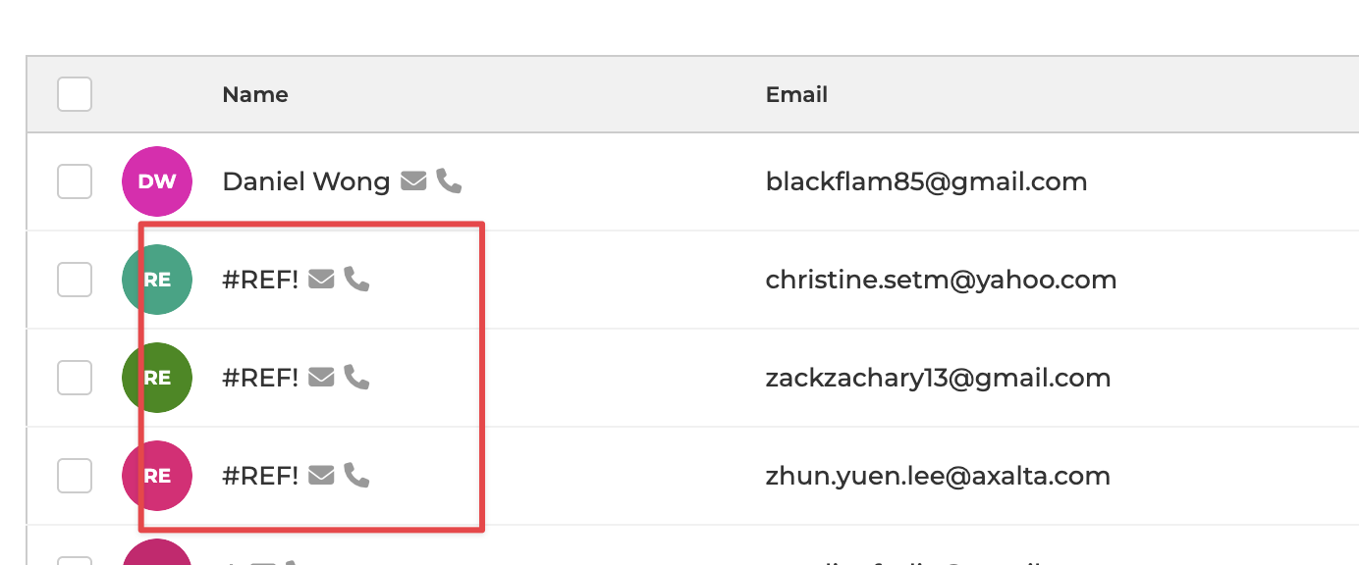This screenshot has height=565, width=1359.
Task: Click the DW avatar circle
Action: (157, 181)
